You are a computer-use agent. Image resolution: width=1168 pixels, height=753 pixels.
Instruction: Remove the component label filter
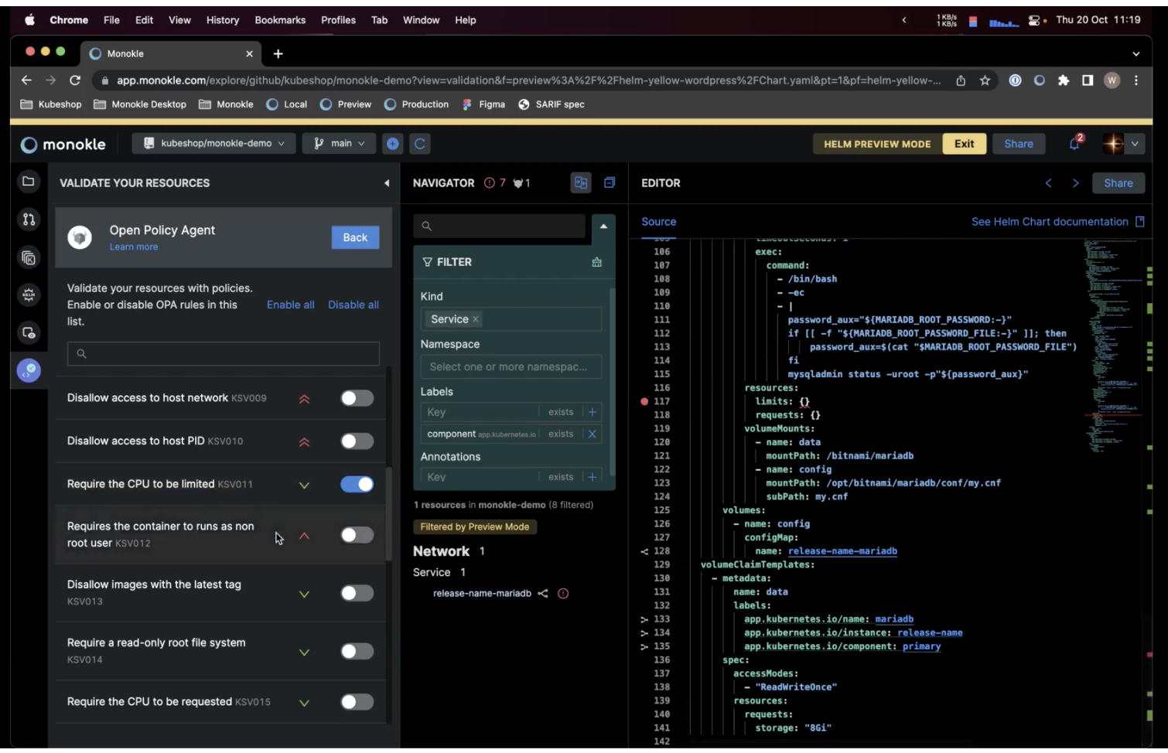[x=593, y=434]
